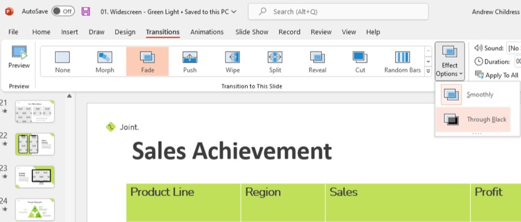Viewport: 521px width, 222px height.
Task: Click the Andrew Childress account name
Action: tap(496, 12)
